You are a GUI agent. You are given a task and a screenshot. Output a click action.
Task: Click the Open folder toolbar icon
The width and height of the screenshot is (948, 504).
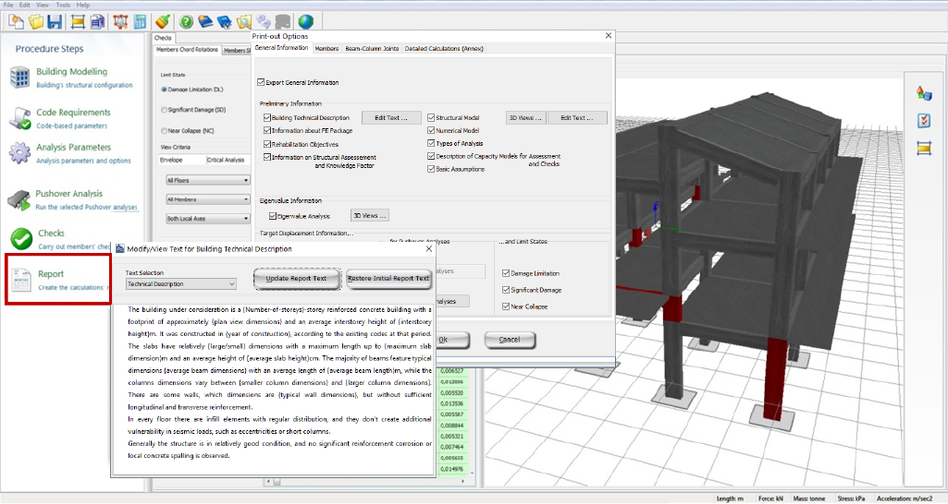coord(35,20)
